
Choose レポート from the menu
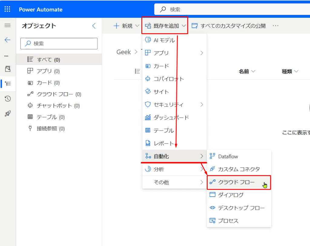pos(174,143)
